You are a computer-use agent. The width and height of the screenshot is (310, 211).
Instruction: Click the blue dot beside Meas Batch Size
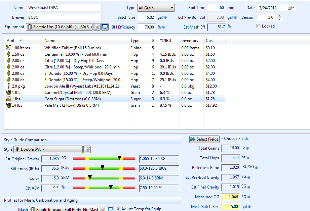pos(249,206)
